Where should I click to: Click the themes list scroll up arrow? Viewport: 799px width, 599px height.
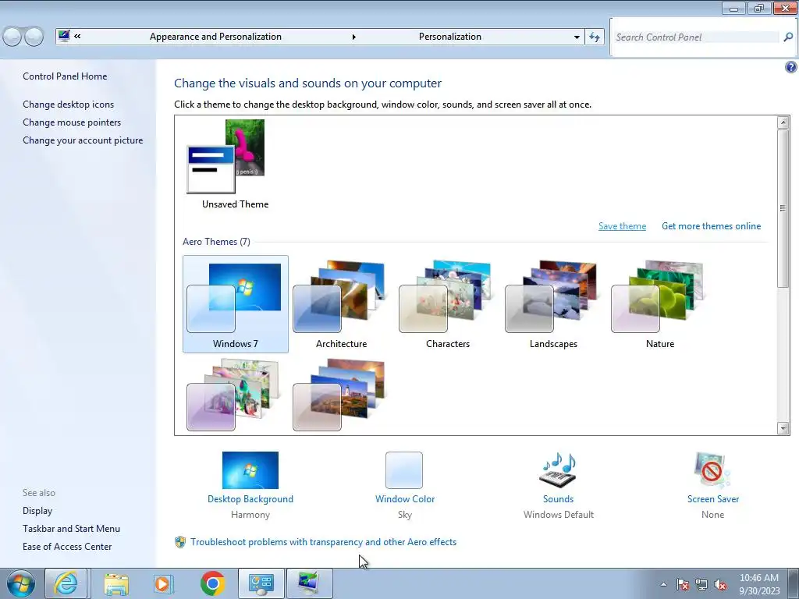pos(783,122)
